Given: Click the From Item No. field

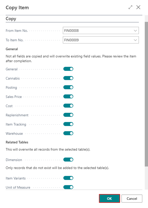Looking at the screenshot, I should click(101, 31).
